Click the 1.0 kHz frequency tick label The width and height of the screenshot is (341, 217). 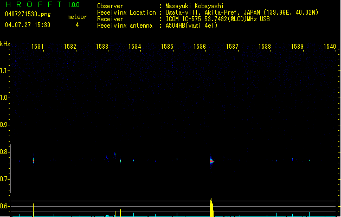pos(4,98)
